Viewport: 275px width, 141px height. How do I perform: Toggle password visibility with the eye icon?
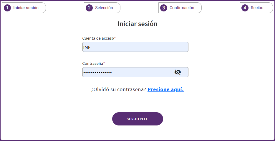pos(178,72)
